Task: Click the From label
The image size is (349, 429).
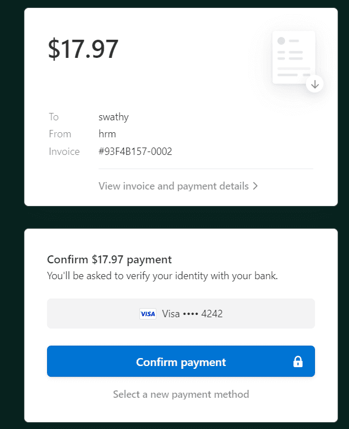Action: (x=60, y=134)
